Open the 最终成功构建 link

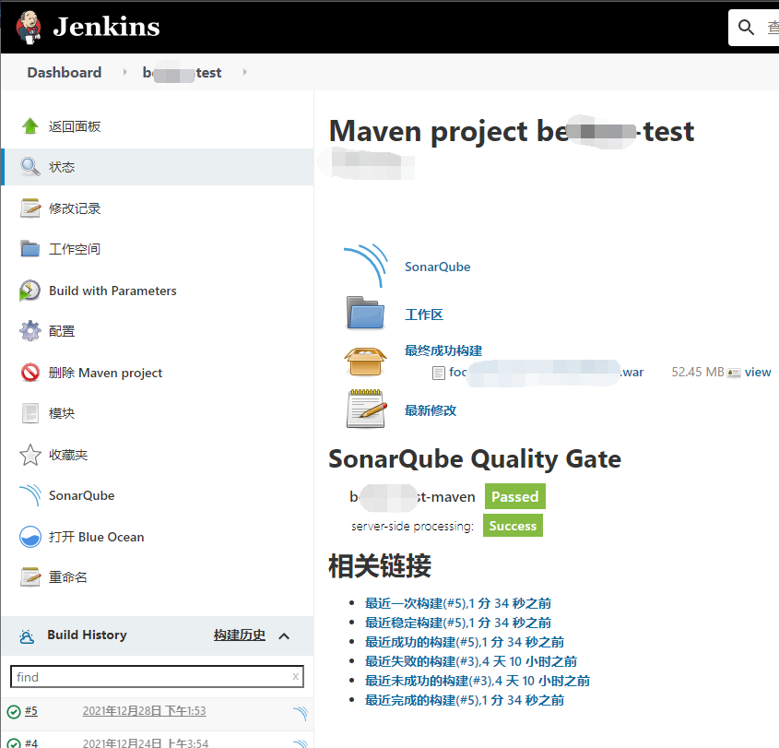pyautogui.click(x=443, y=350)
